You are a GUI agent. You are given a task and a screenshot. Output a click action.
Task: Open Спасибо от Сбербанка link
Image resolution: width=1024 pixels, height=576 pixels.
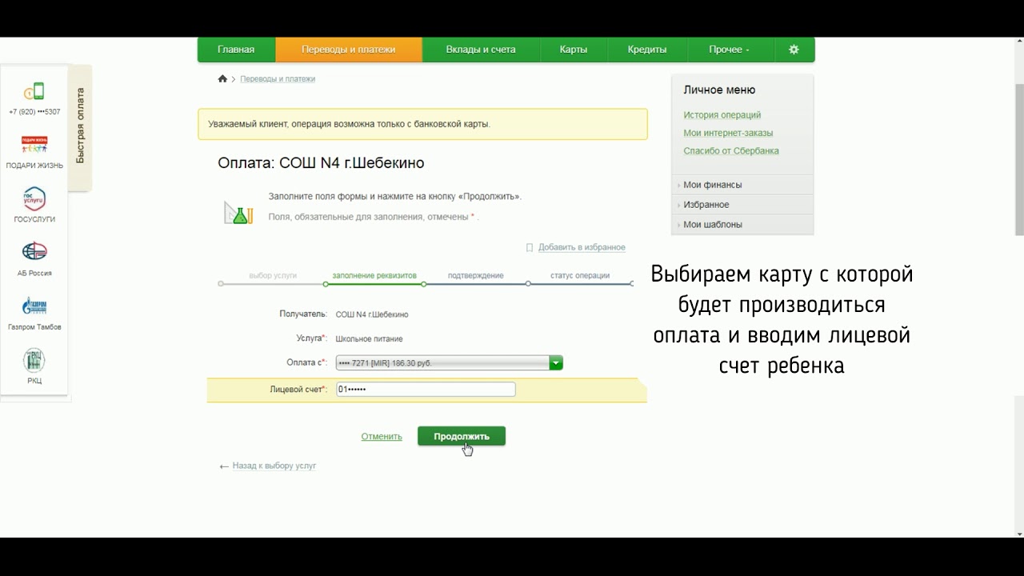pyautogui.click(x=731, y=150)
